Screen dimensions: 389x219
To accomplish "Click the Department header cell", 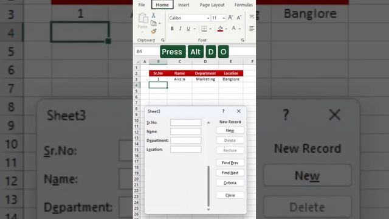I will 205,73.
